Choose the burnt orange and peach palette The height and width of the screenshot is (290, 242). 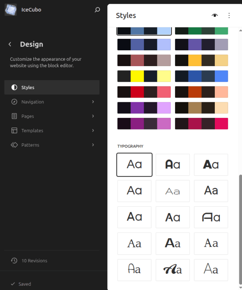(x=201, y=92)
